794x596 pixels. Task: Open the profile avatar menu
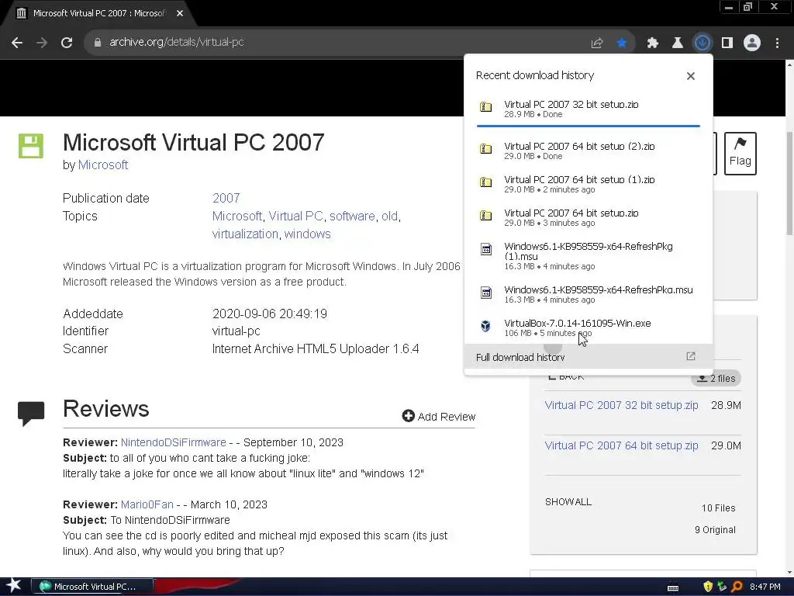pos(752,43)
